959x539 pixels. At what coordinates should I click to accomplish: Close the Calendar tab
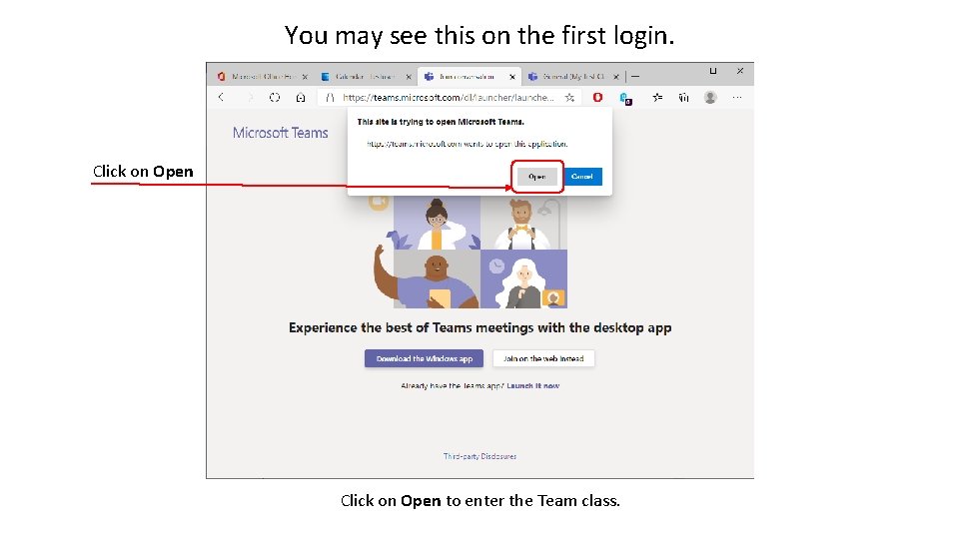(x=409, y=77)
